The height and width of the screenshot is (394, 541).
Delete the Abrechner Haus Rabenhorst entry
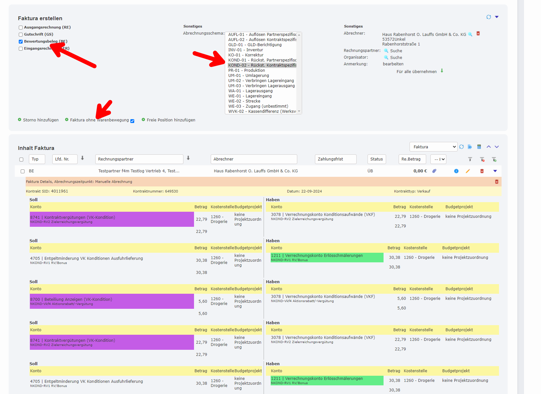[x=478, y=34]
